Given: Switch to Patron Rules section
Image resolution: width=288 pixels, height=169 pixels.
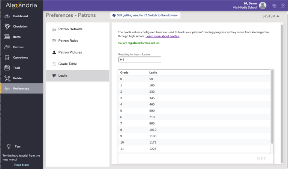Looking at the screenshot, I should click(68, 40).
